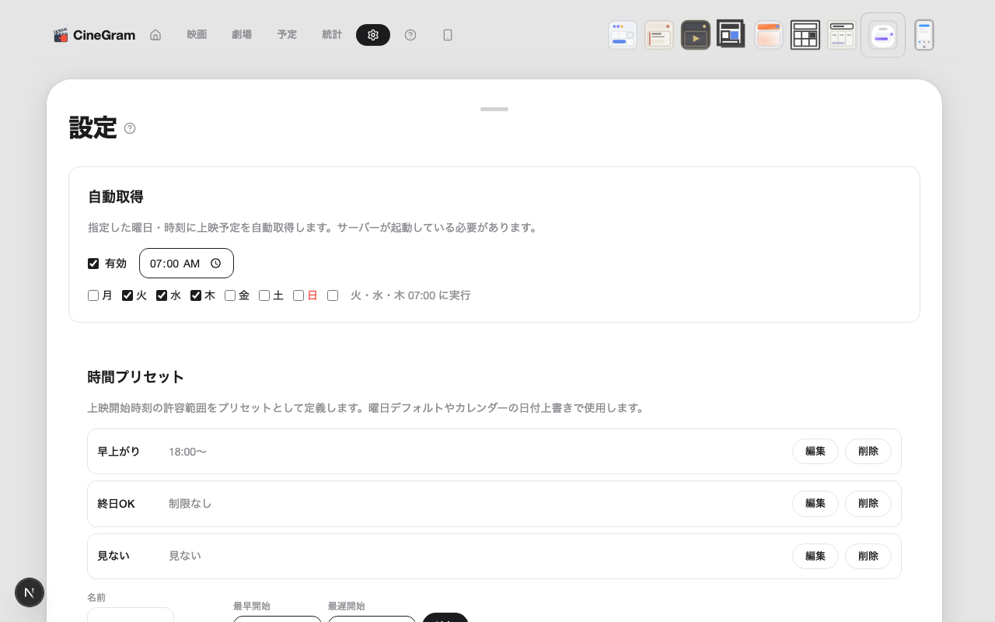Disable the 有効 checkbox for auto-fetch

pos(93,264)
